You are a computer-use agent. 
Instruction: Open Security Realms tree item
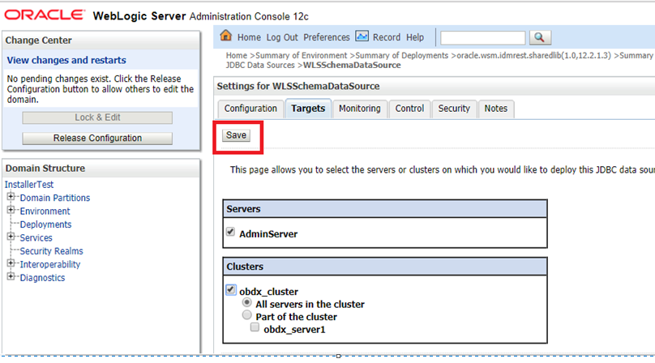[51, 251]
